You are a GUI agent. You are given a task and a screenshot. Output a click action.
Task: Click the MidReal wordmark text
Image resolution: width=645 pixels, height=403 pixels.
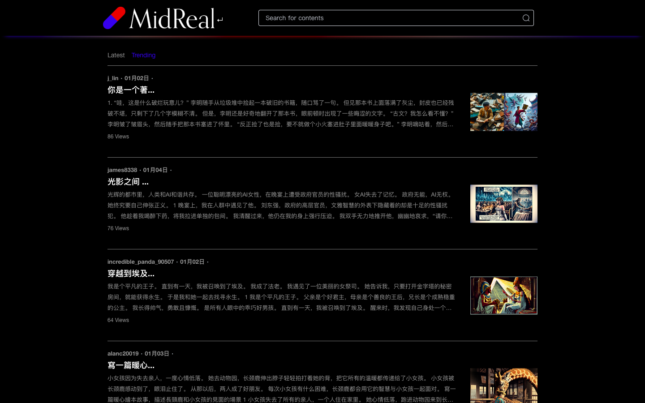click(172, 19)
